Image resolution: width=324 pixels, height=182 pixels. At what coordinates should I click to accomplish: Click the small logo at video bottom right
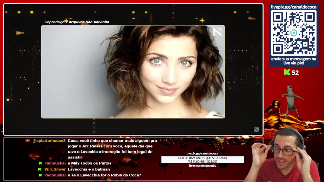pyautogui.click(x=256, y=130)
